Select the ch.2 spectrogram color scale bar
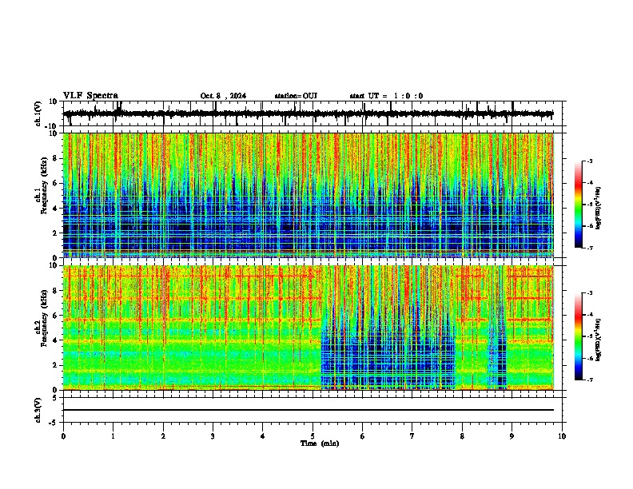633x489 pixels. pyautogui.click(x=578, y=336)
